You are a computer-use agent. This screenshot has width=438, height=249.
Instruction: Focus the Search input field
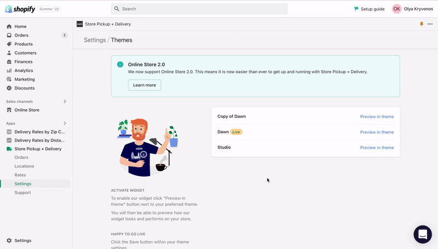pyautogui.click(x=199, y=9)
